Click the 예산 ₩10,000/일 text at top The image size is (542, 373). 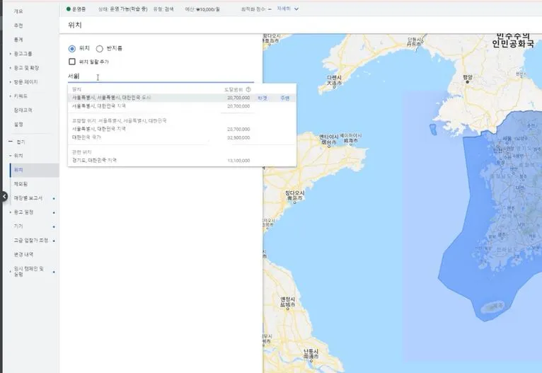click(202, 9)
